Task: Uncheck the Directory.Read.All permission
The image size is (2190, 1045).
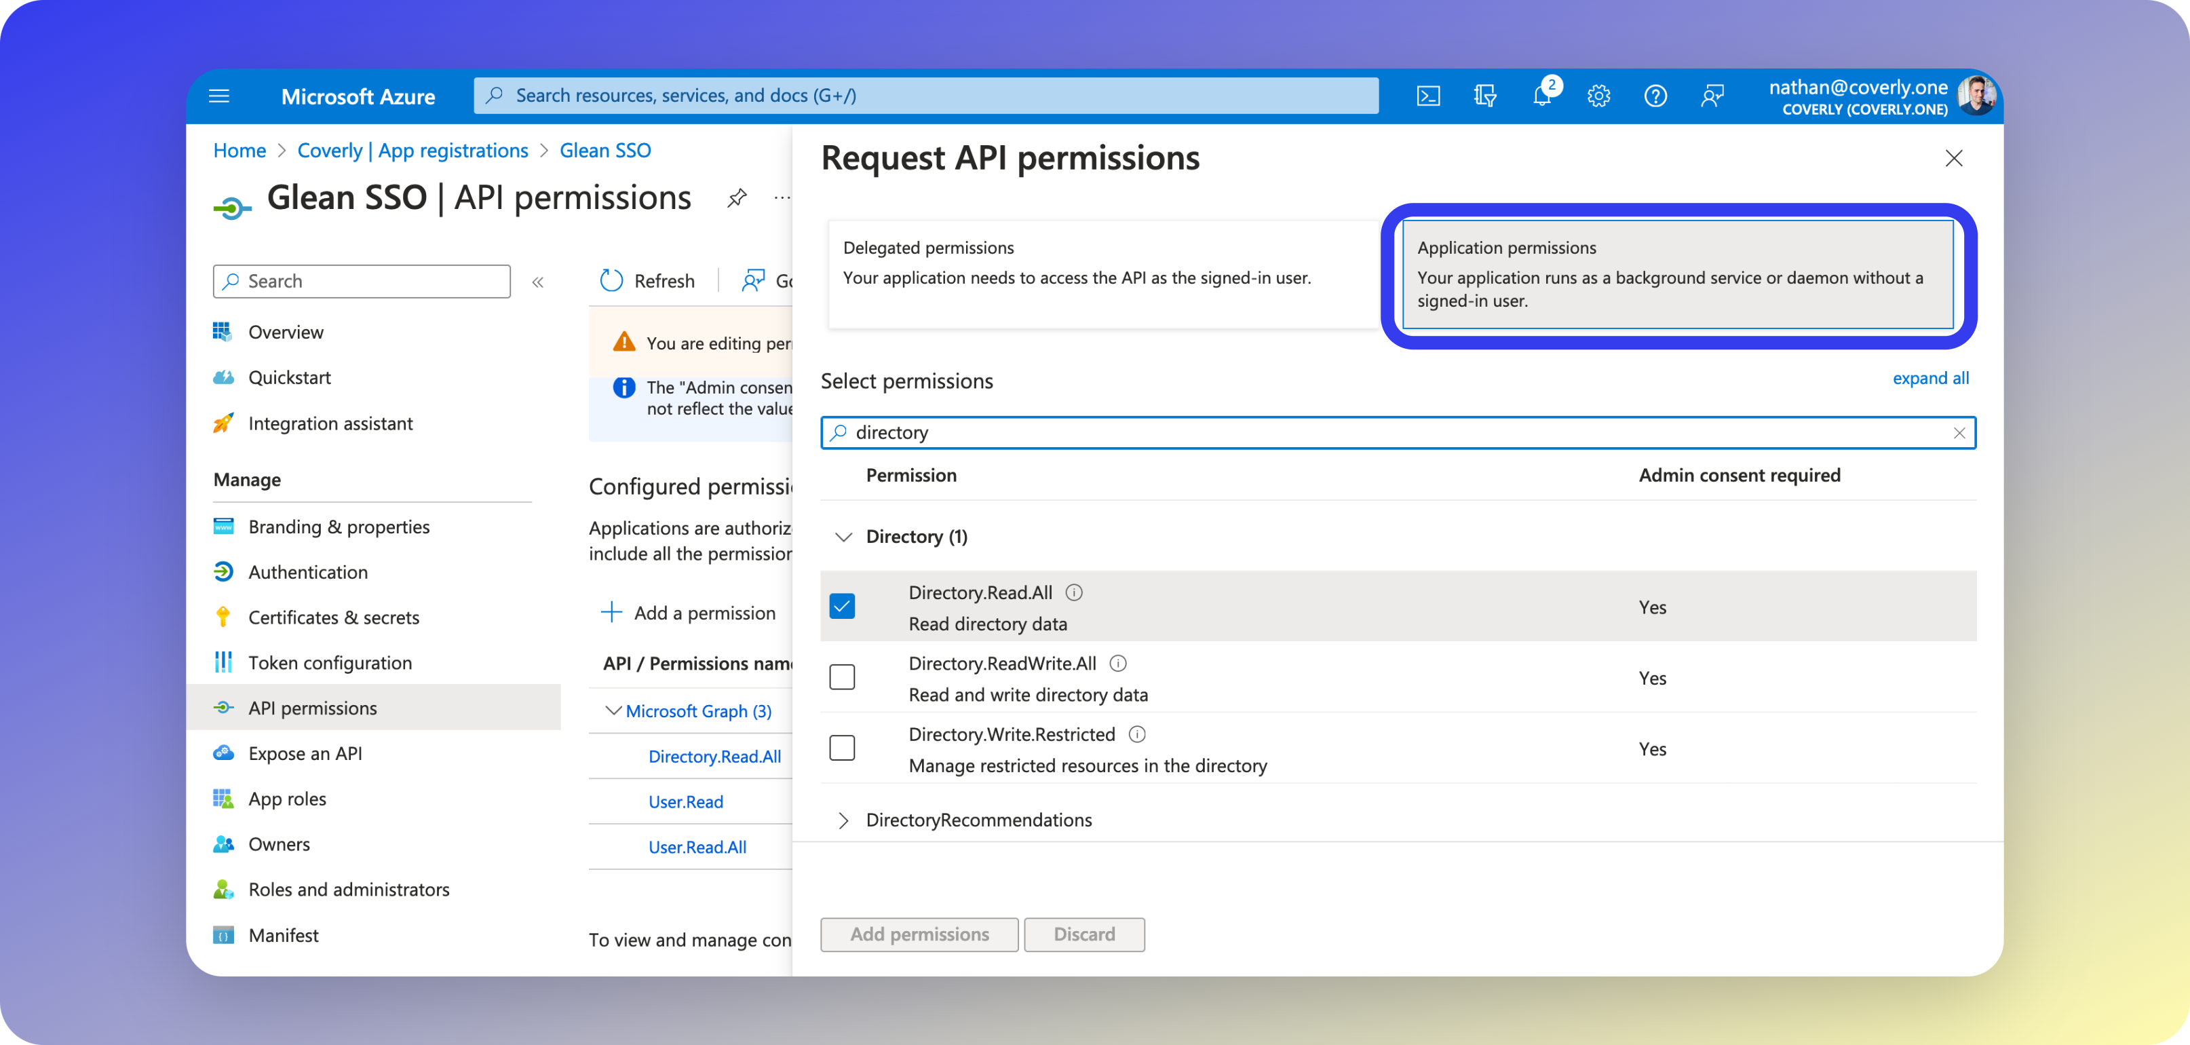Action: pos(842,605)
